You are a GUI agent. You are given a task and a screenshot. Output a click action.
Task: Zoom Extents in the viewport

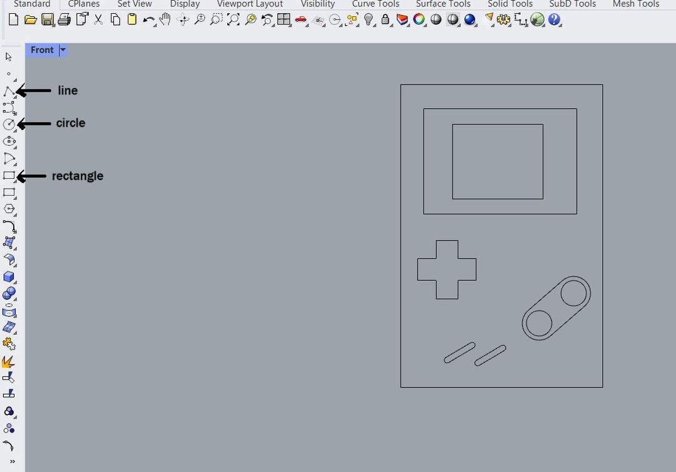point(233,20)
